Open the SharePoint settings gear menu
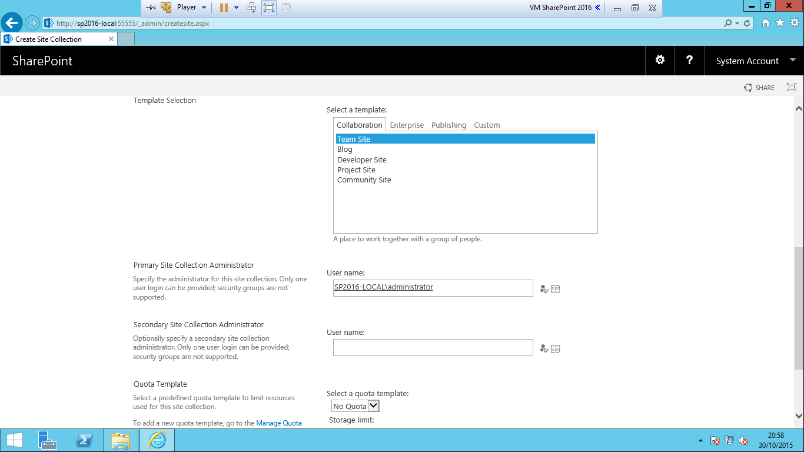 point(660,60)
